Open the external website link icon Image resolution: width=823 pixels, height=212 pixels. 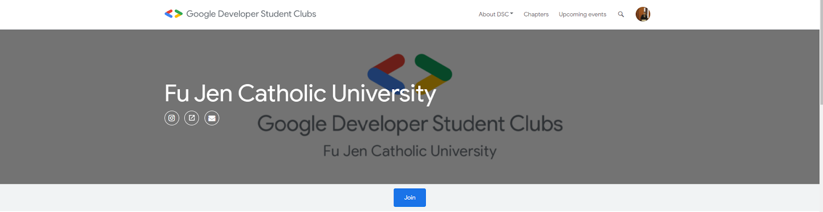coord(192,118)
